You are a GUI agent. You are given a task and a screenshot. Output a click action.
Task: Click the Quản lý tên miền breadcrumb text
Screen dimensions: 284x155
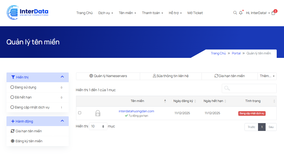click(x=259, y=53)
